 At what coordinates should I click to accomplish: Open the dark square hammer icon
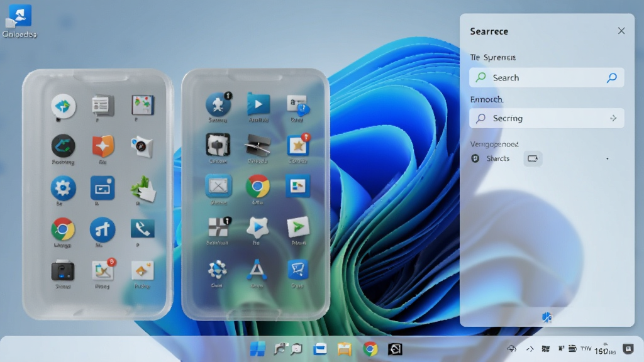218,145
